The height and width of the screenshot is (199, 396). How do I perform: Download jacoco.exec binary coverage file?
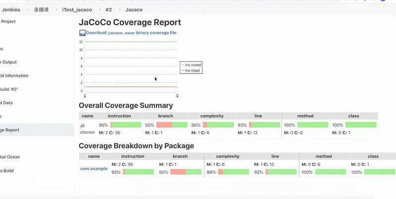click(x=131, y=33)
